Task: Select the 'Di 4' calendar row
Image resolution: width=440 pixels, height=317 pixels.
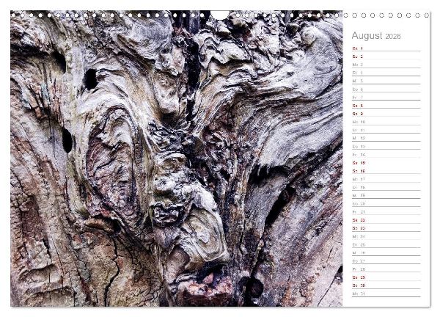Action: tap(386, 73)
